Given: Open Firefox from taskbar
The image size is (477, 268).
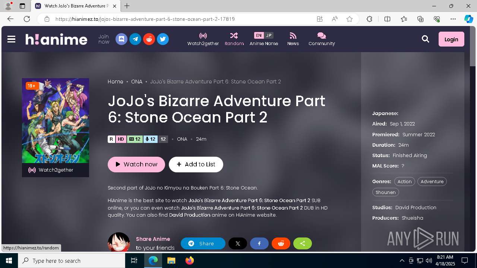Looking at the screenshot, I should 189,261.
